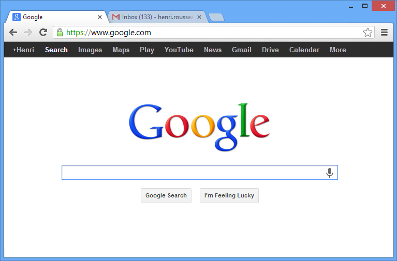Screen dimensions: 397x261
Task: Open a new tab
Action: click(x=216, y=17)
